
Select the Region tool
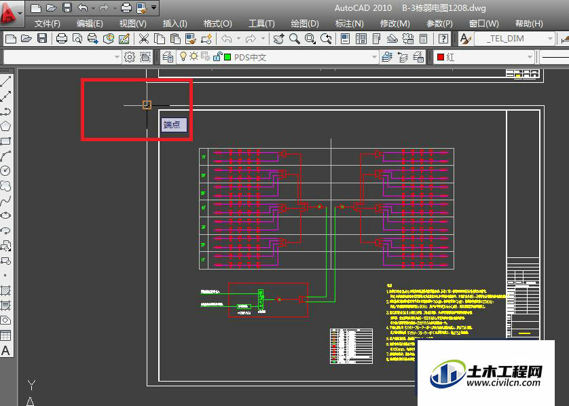pos(5,320)
